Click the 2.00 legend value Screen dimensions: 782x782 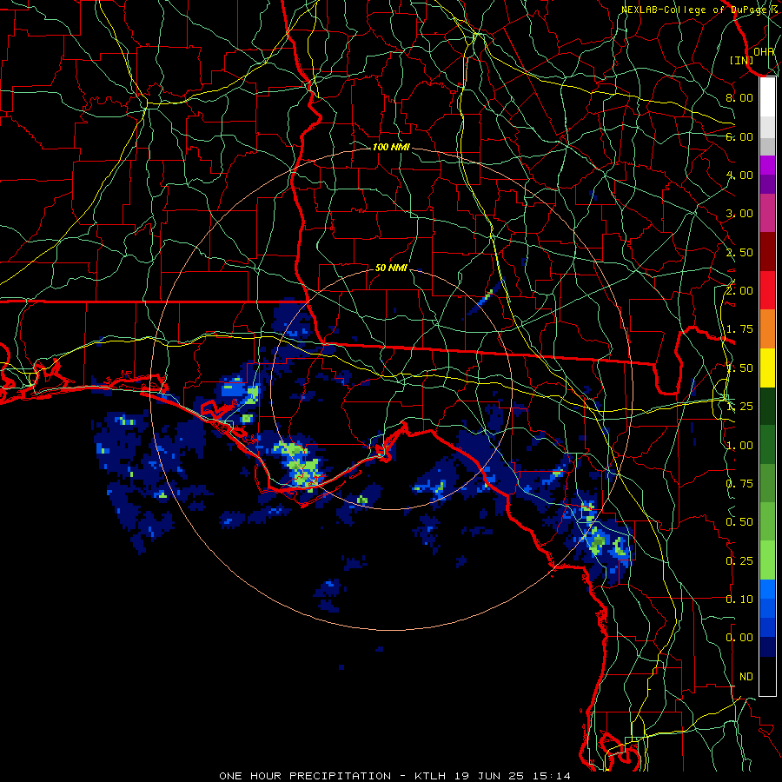point(739,291)
